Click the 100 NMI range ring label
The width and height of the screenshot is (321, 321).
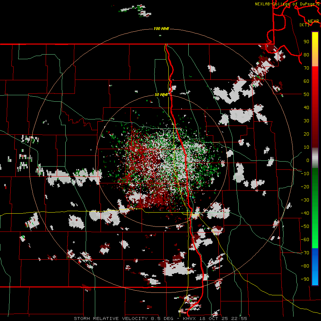click(161, 29)
